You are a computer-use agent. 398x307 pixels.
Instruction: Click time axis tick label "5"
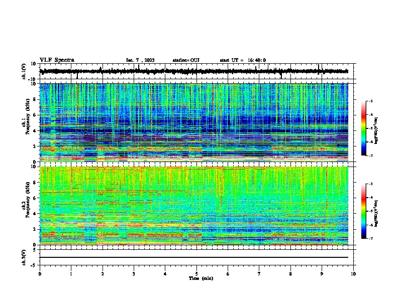coord(196,274)
